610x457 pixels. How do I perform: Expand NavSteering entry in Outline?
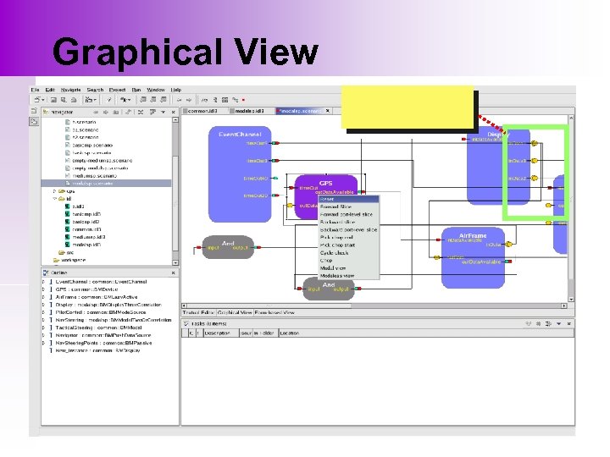[x=44, y=320]
